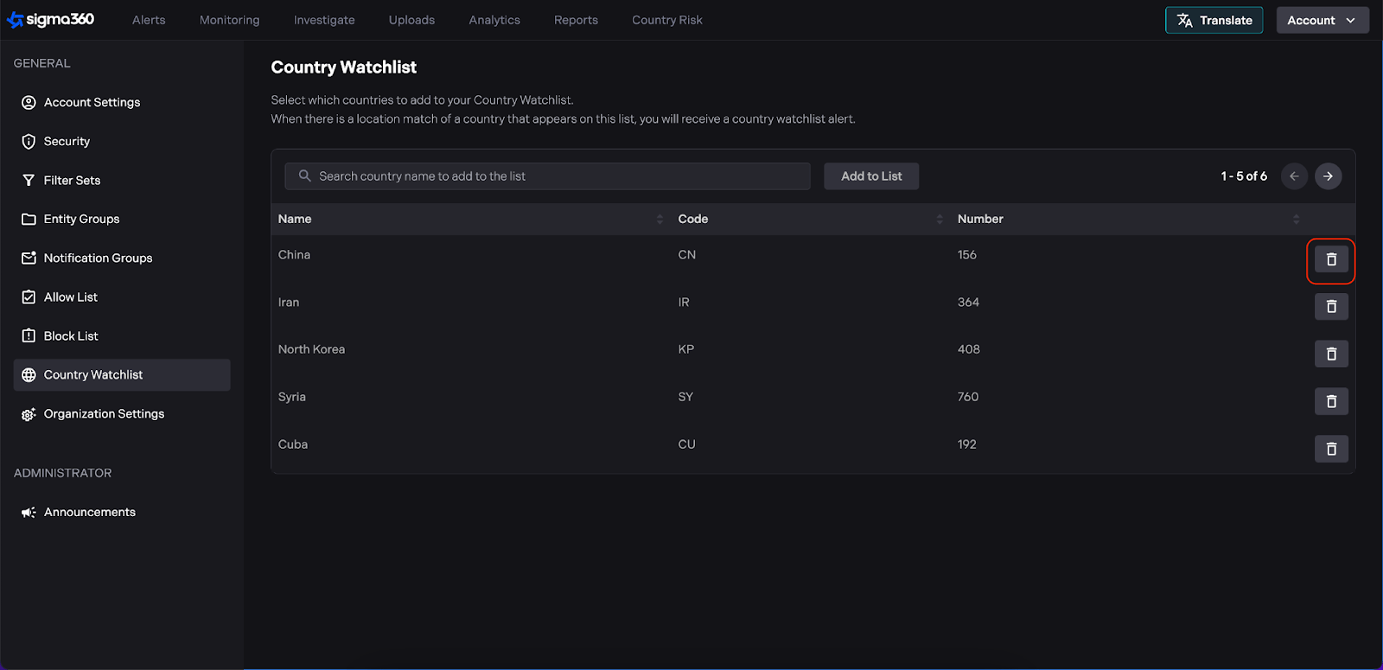Sort by the Code column arrows
The width and height of the screenshot is (1383, 670).
(x=940, y=220)
